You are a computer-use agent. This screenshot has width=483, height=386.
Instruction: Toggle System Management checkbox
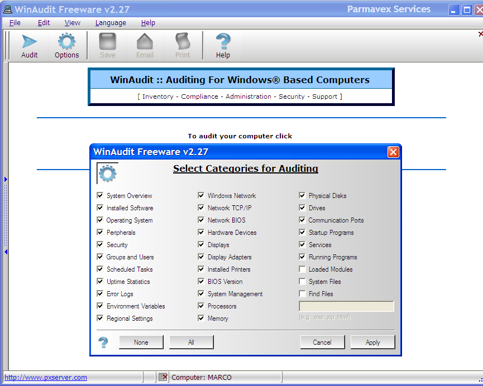pos(201,293)
